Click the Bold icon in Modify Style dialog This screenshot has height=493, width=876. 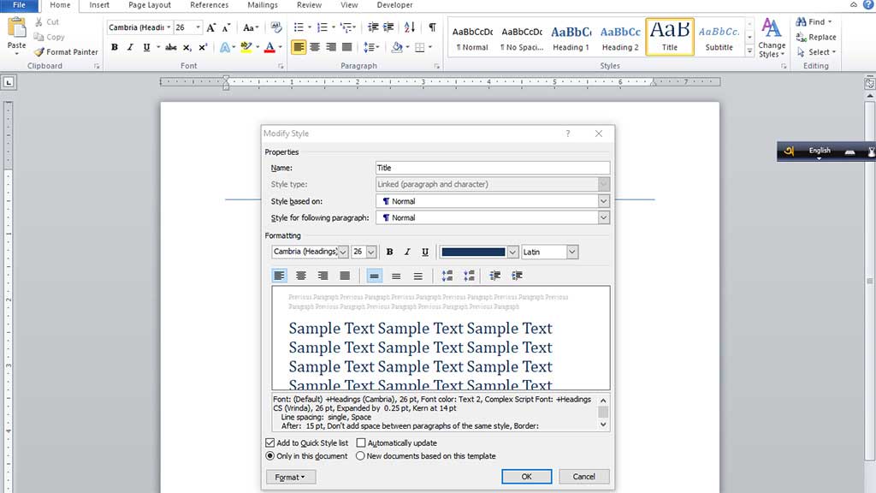tap(389, 252)
